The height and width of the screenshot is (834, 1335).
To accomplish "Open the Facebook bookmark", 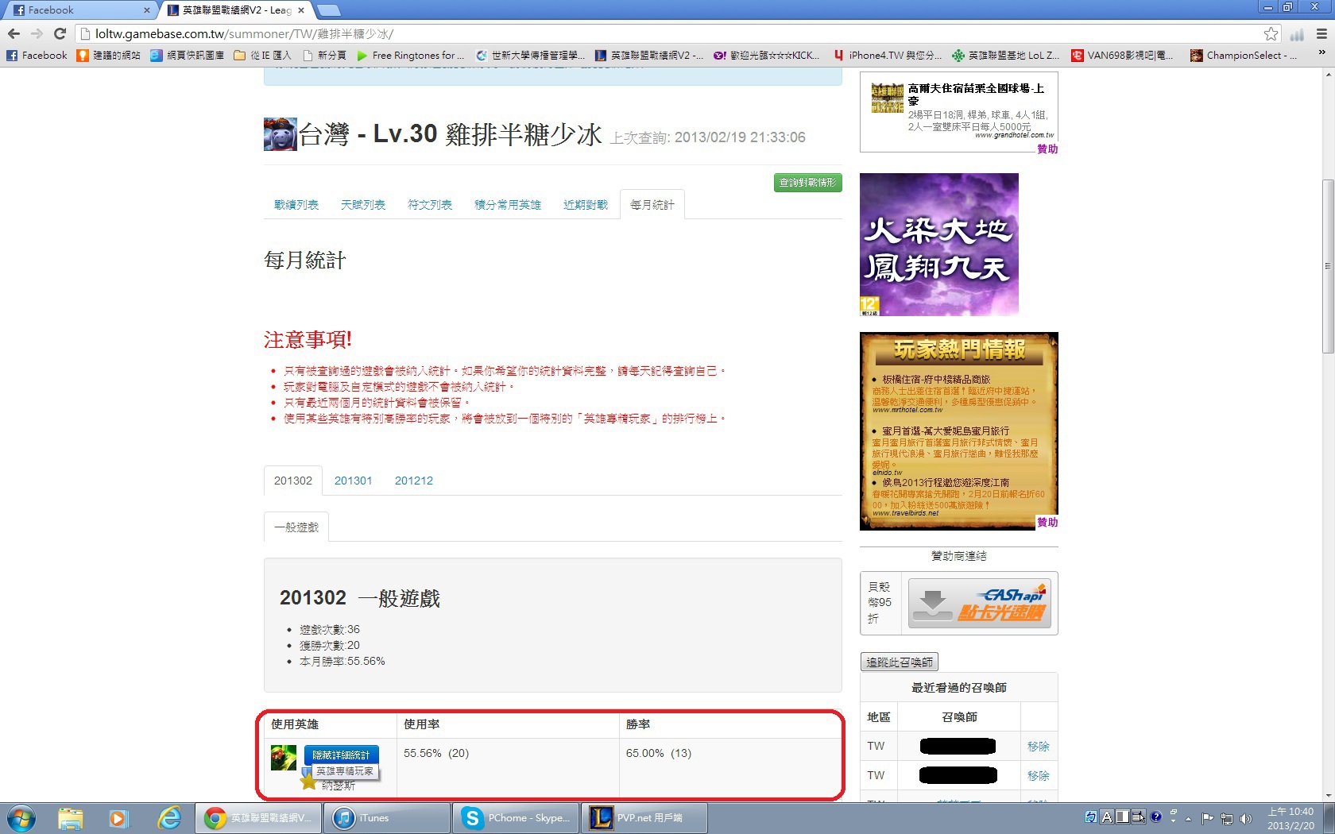I will [x=37, y=56].
